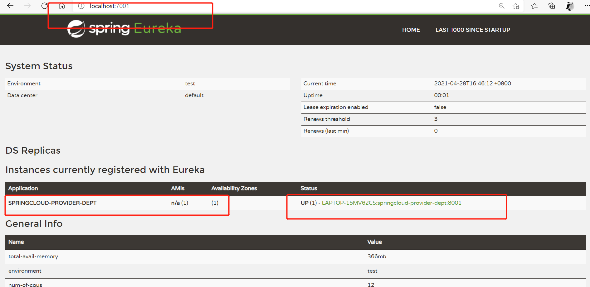
Task: Open the browser profile avatar
Action: [570, 6]
